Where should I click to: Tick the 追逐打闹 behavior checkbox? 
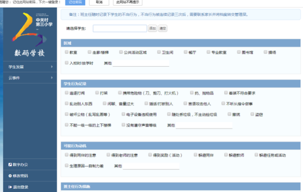click(x=67, y=92)
